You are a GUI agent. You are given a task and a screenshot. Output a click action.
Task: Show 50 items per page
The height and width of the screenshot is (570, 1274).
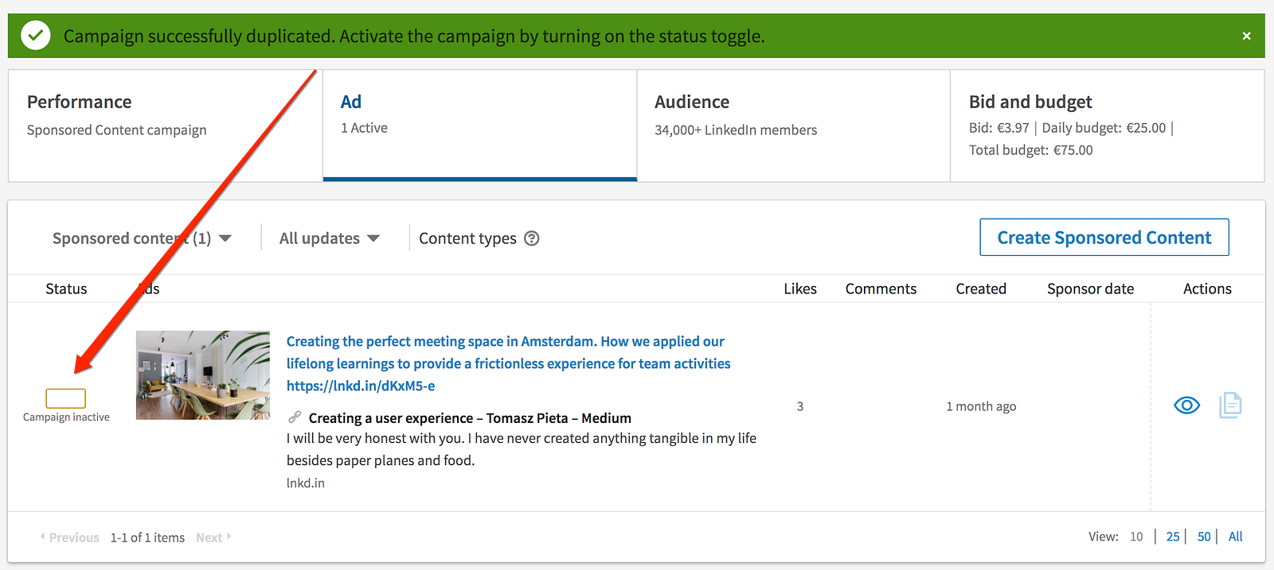coord(1204,537)
